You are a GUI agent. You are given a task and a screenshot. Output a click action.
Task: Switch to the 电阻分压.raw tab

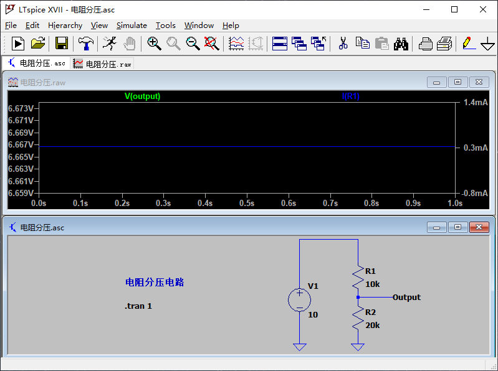(x=103, y=63)
